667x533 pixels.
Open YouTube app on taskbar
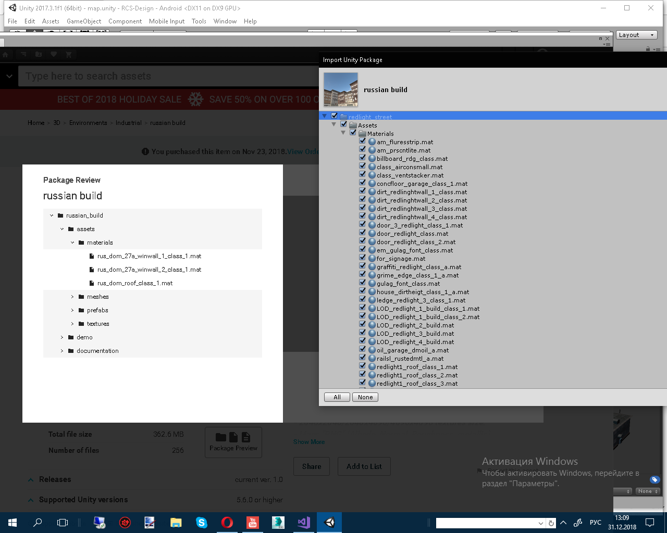point(253,523)
